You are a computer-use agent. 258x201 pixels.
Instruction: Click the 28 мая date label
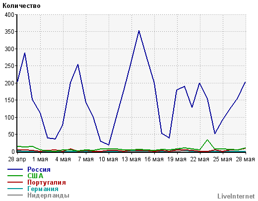(245, 159)
